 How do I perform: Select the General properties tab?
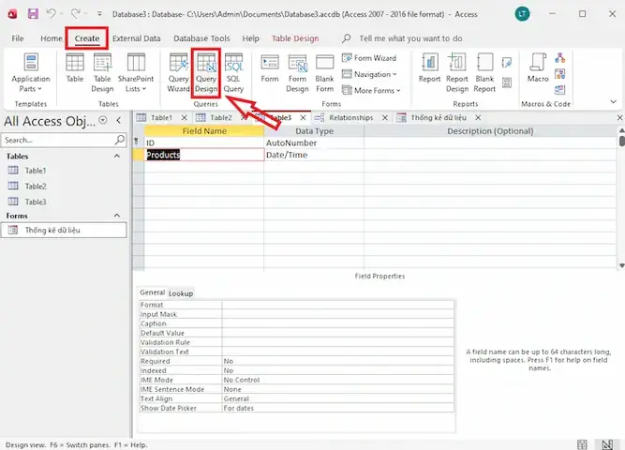coord(152,292)
